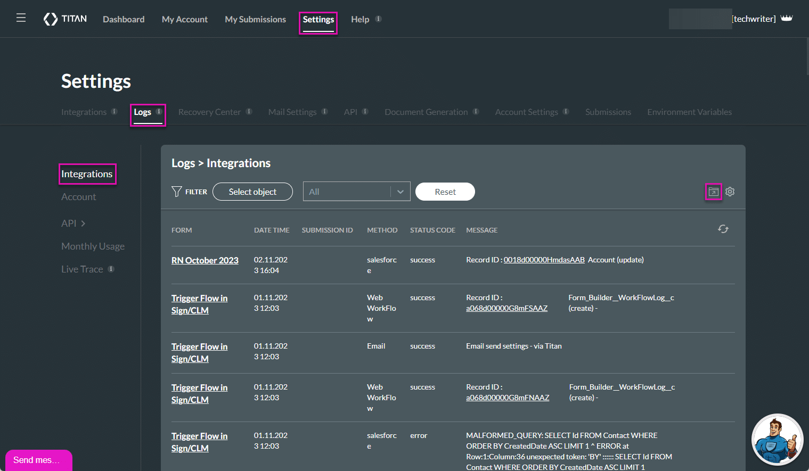Open the Select object filter
The image size is (809, 471).
[252, 192]
